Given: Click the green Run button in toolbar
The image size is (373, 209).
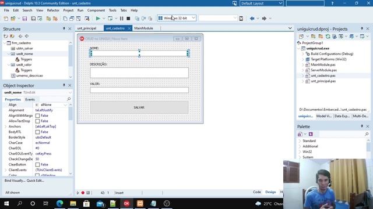Looking at the screenshot, I should 98,18.
